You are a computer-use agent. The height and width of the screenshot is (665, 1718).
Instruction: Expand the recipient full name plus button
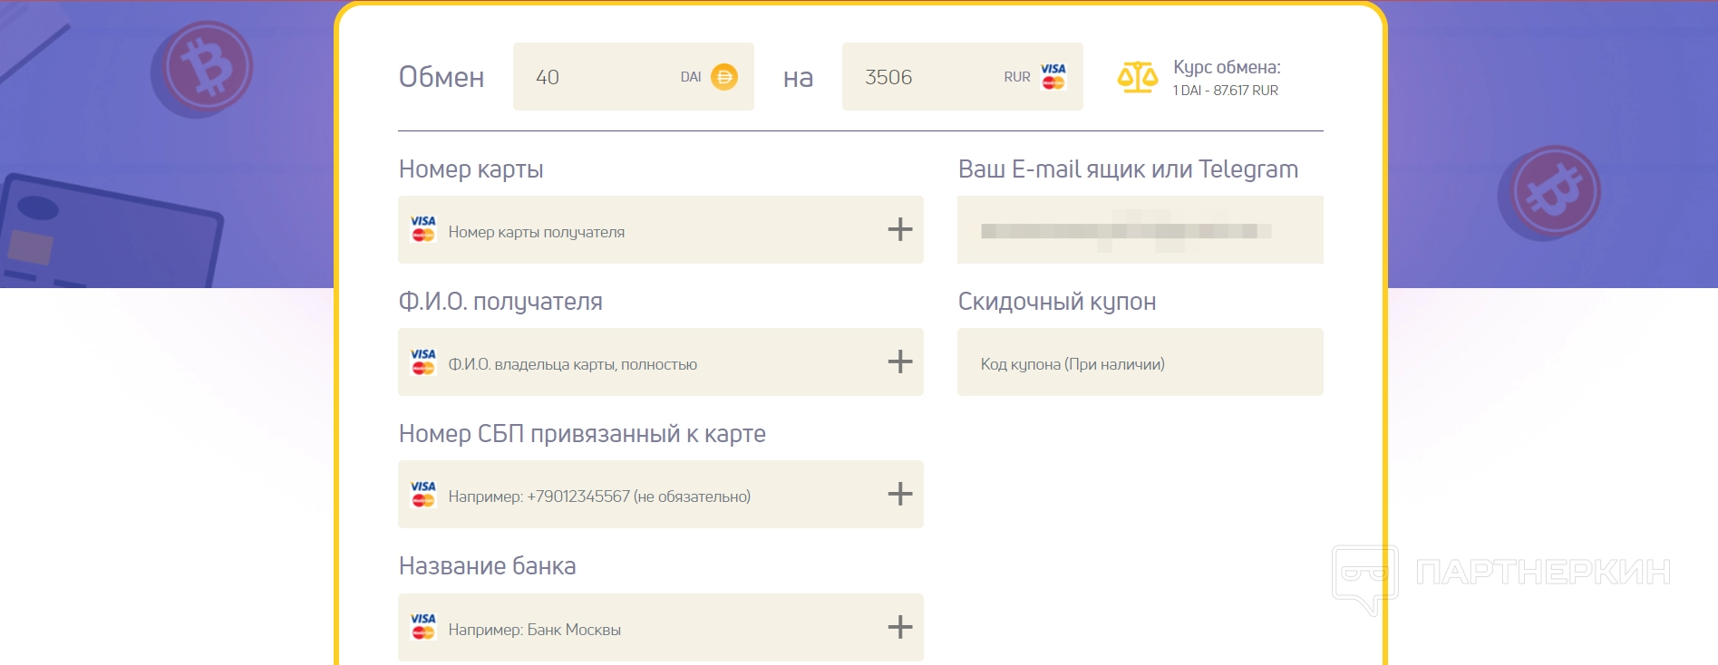point(899,361)
